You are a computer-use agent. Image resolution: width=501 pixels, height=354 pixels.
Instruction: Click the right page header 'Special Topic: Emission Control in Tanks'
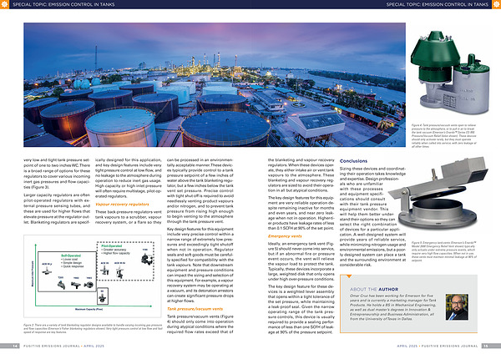pyautogui.click(x=437, y=4)
